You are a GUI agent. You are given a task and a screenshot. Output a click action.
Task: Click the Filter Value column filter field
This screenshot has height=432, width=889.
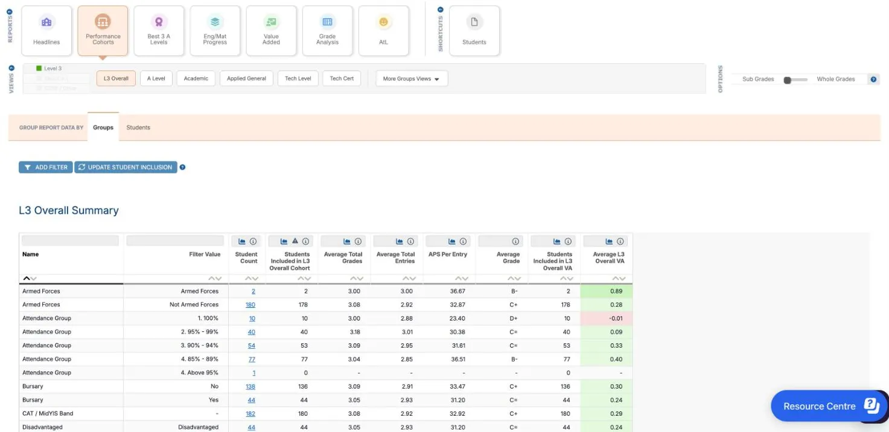174,240
